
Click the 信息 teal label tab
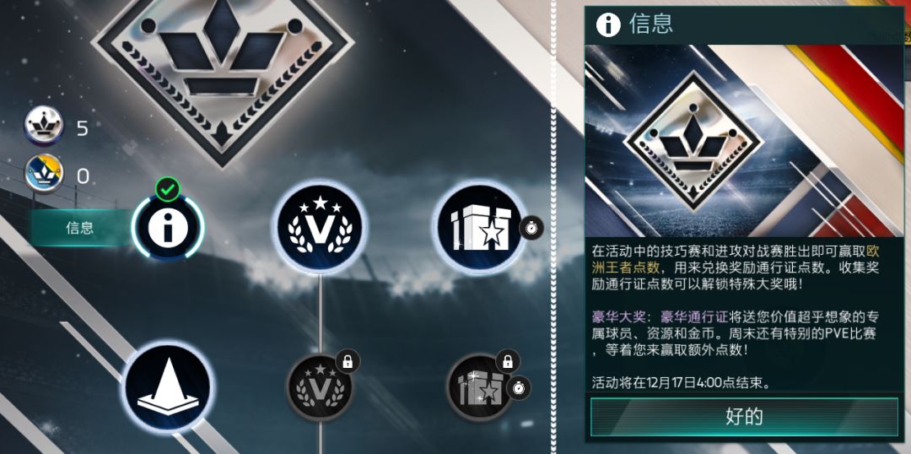(x=81, y=227)
